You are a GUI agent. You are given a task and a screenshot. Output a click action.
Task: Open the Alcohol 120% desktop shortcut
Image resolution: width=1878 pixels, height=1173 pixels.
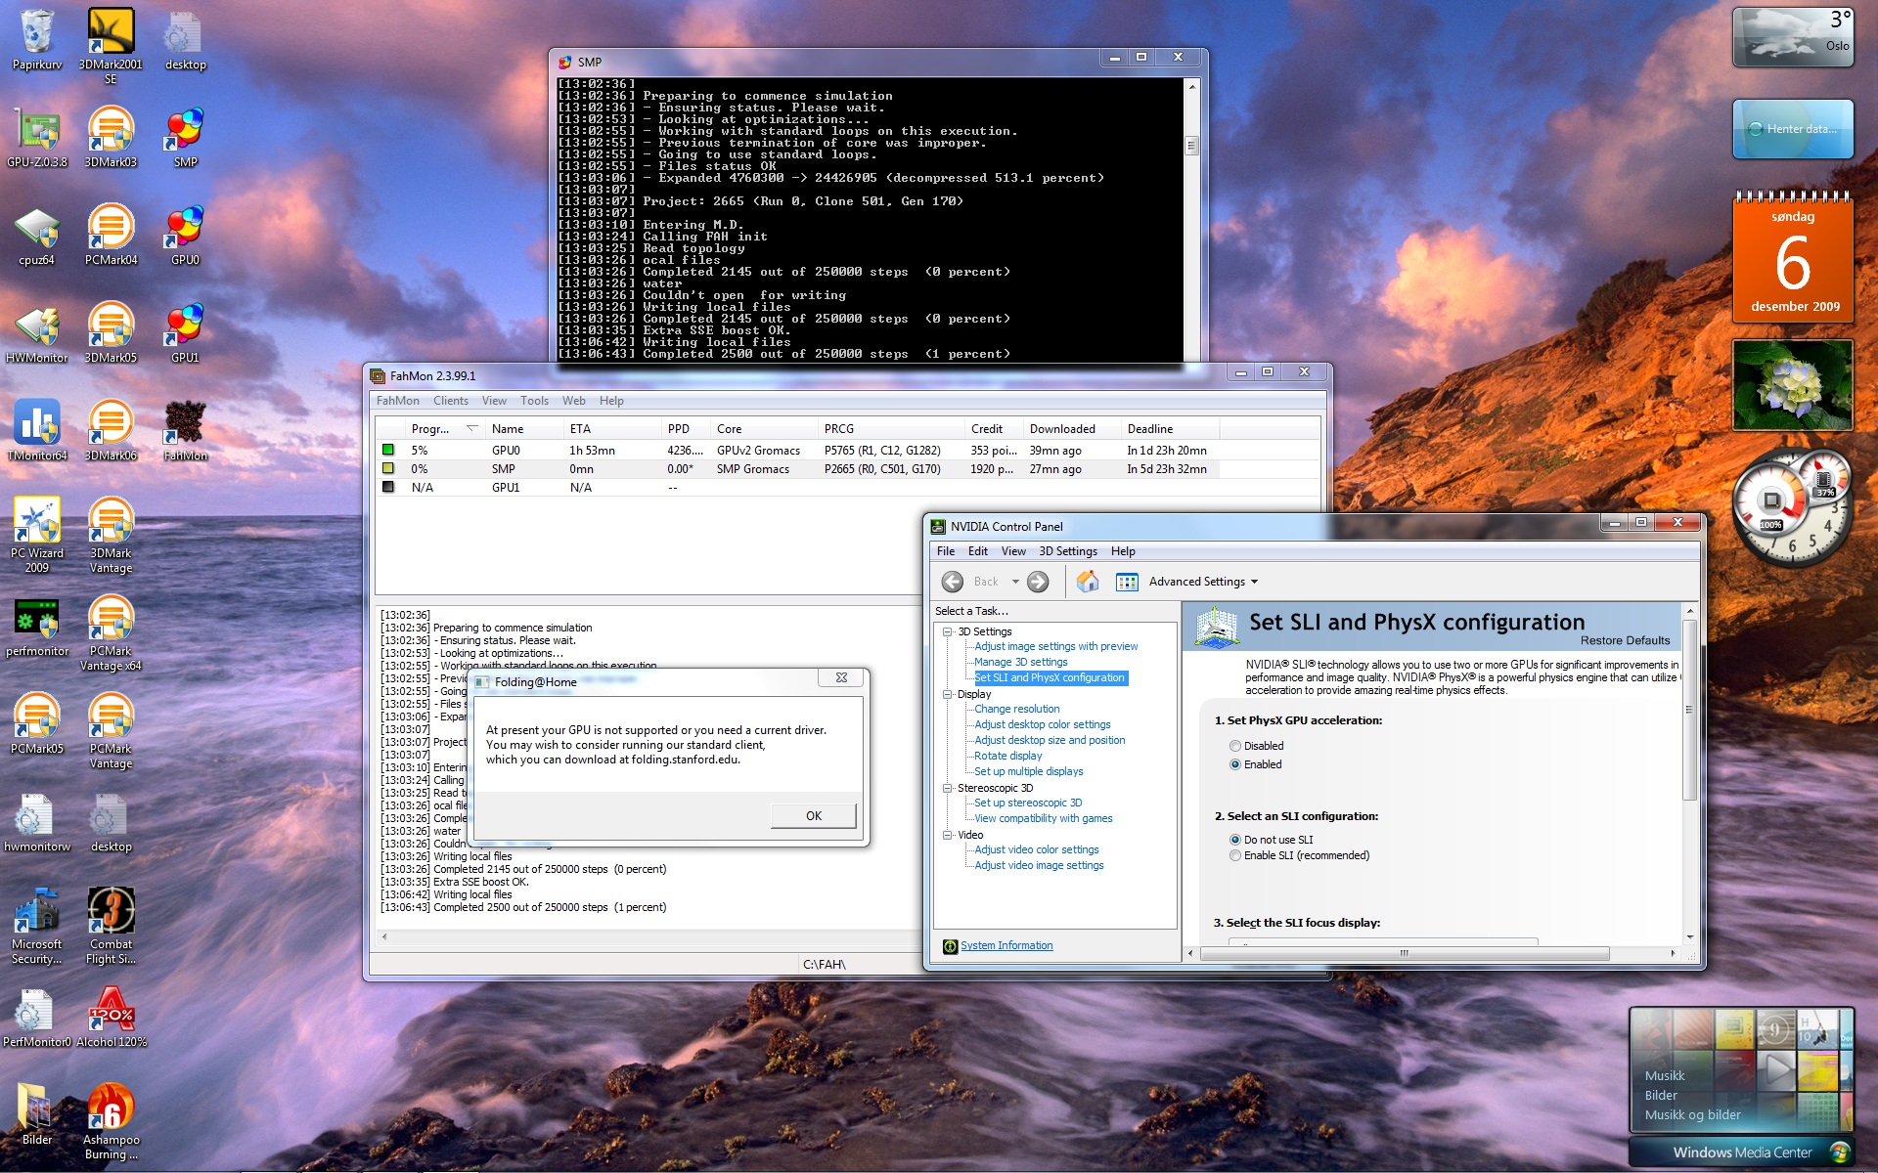point(111,1017)
